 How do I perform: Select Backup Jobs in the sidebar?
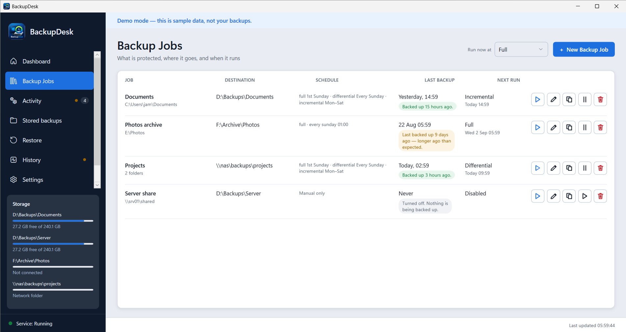point(49,81)
